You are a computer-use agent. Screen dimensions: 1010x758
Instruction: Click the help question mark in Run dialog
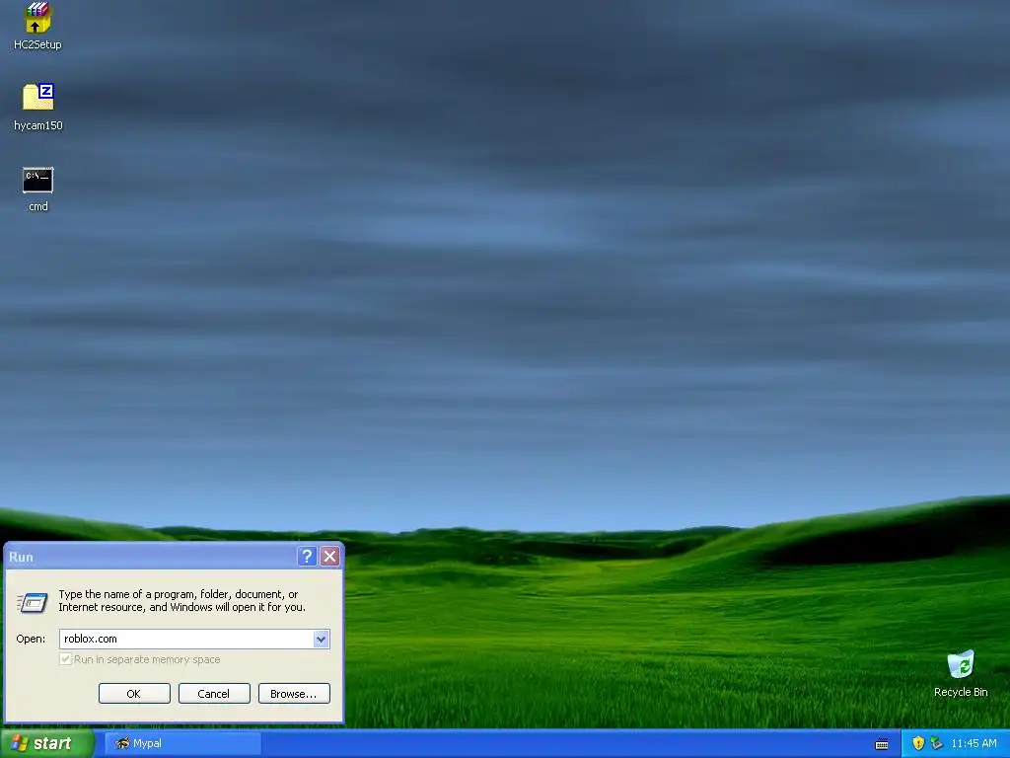(x=308, y=557)
